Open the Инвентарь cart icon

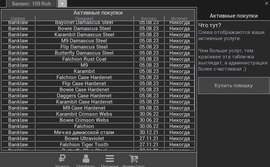(x=134, y=159)
